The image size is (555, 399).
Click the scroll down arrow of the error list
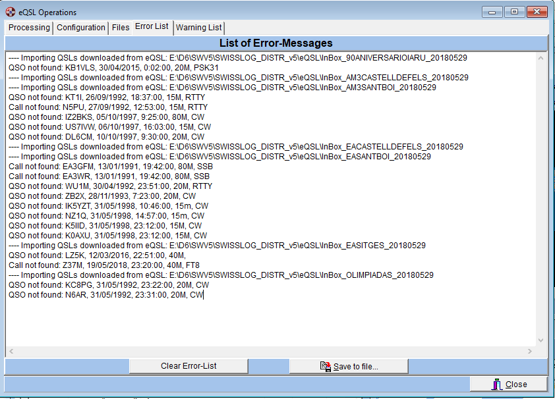[x=541, y=340]
